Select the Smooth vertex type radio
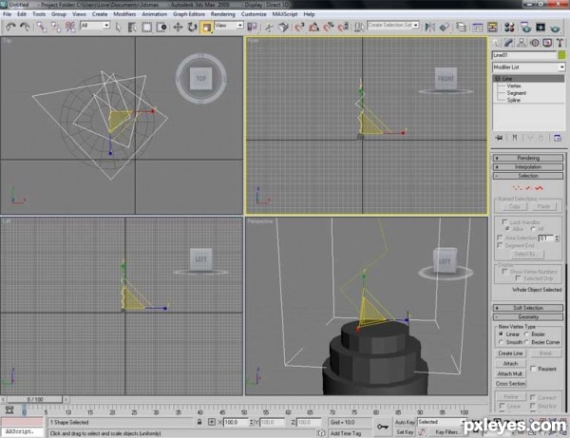 click(501, 342)
